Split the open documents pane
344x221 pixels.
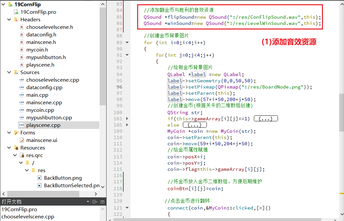(95, 202)
